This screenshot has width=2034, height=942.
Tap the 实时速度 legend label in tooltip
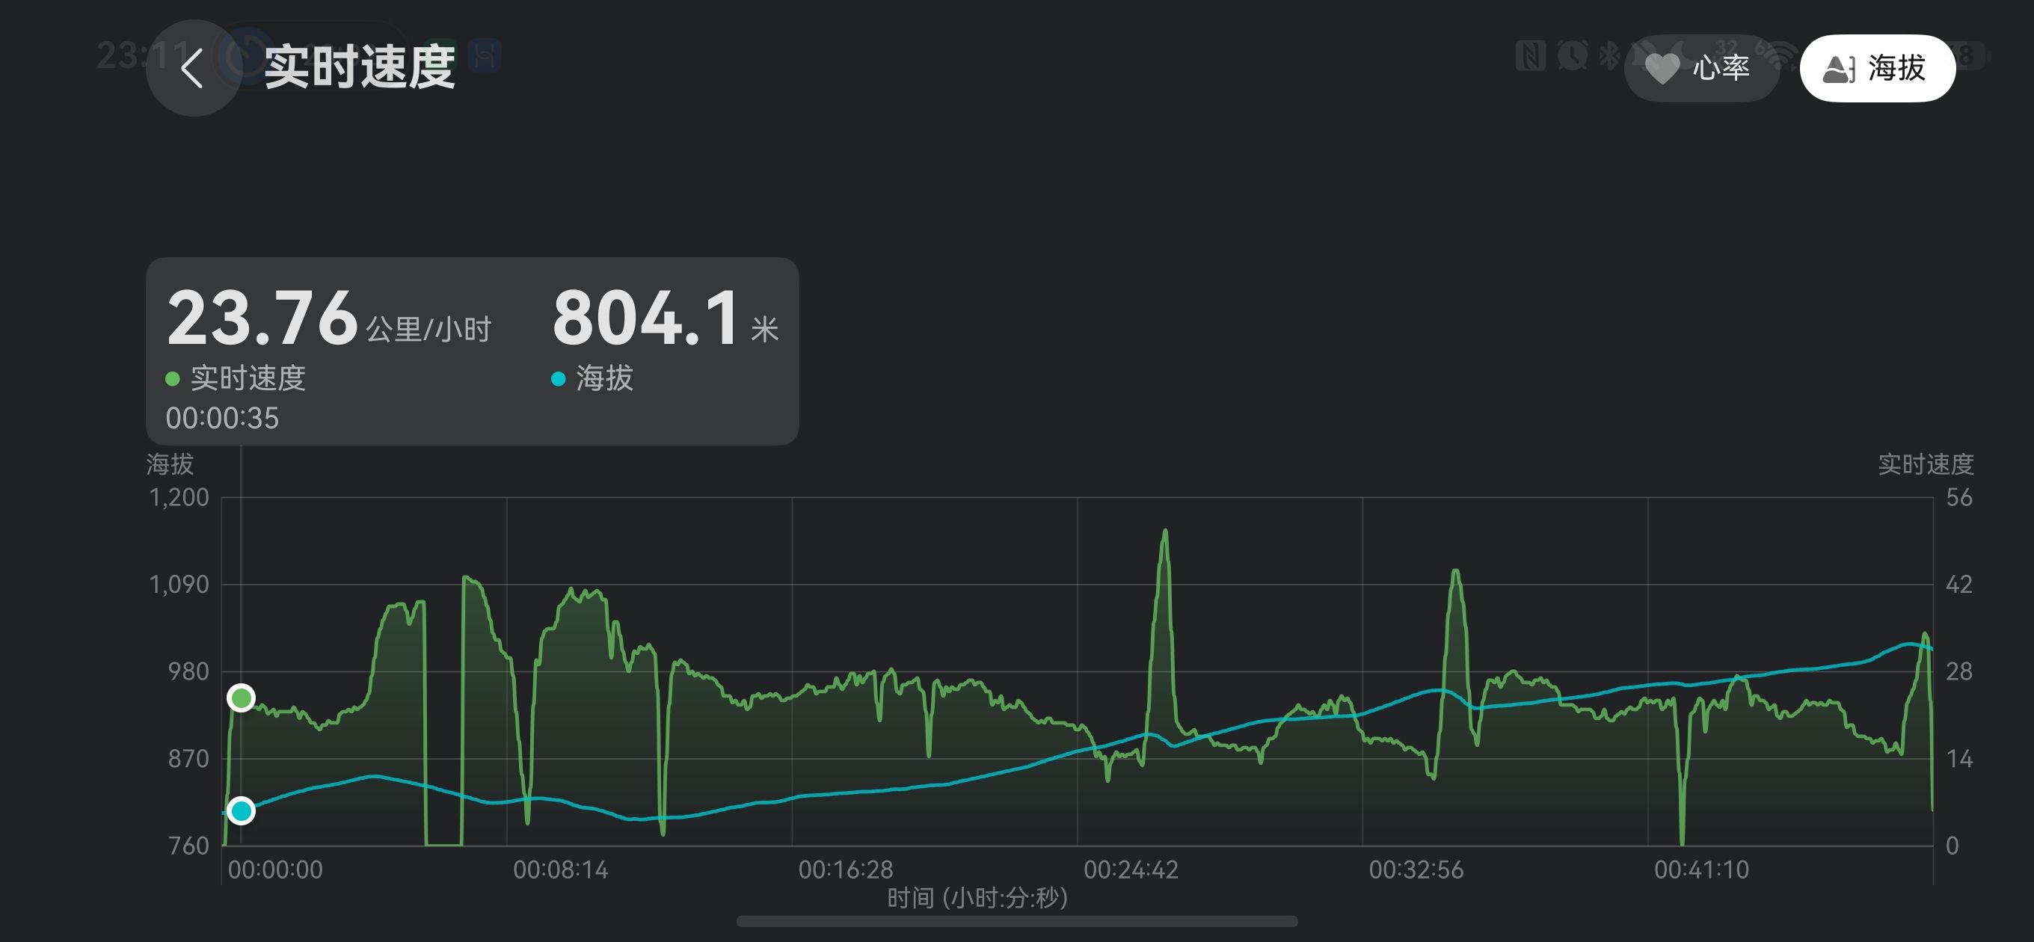(x=248, y=378)
